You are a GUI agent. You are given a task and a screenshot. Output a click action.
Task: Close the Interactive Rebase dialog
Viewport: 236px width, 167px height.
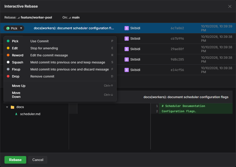click(230, 7)
